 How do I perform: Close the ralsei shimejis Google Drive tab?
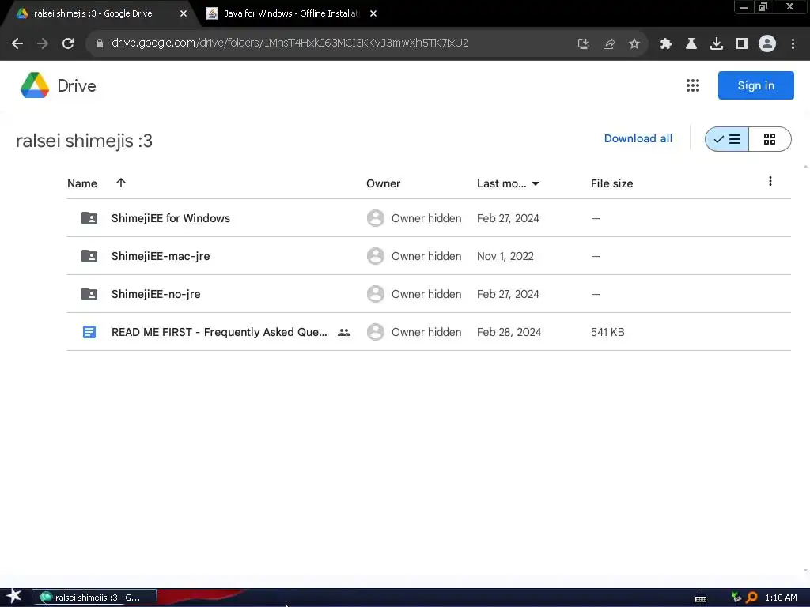point(184,13)
